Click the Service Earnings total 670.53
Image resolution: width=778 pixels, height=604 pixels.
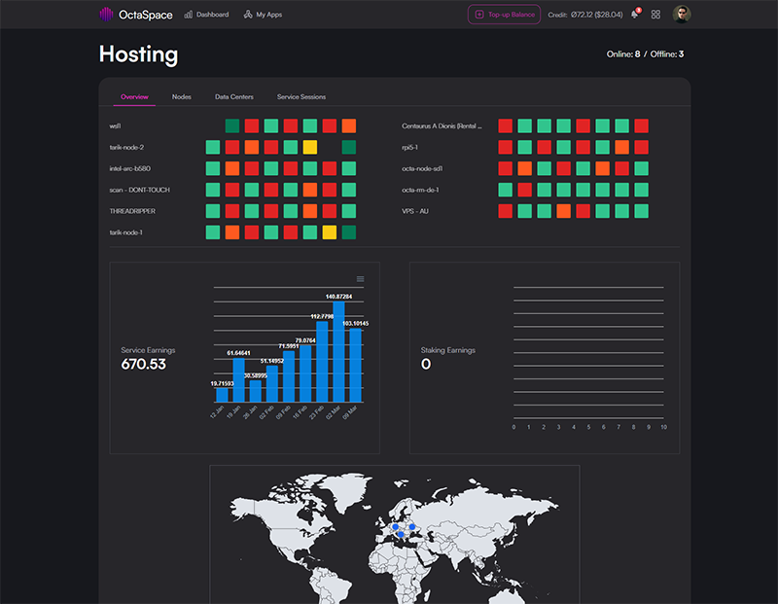pyautogui.click(x=143, y=365)
